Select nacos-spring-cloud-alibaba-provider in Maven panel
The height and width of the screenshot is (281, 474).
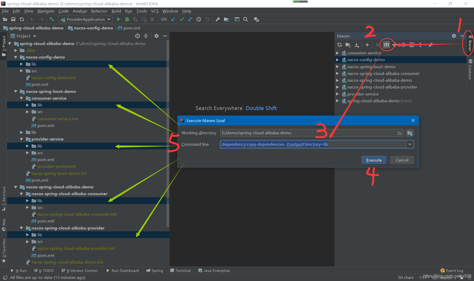382,87
